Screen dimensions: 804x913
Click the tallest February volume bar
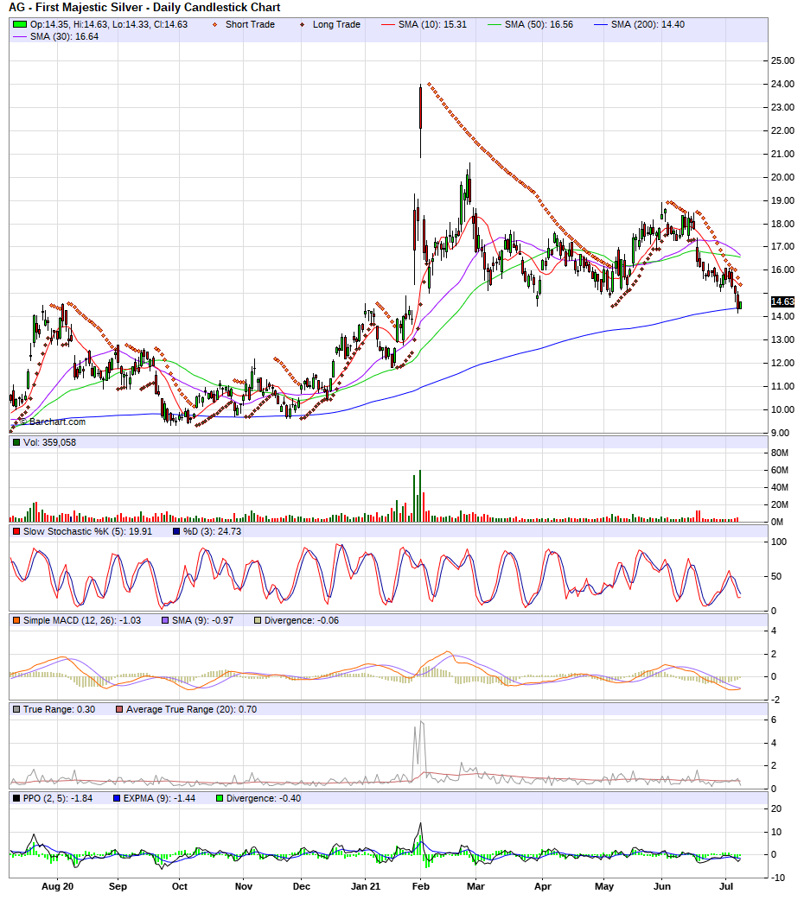tap(420, 496)
